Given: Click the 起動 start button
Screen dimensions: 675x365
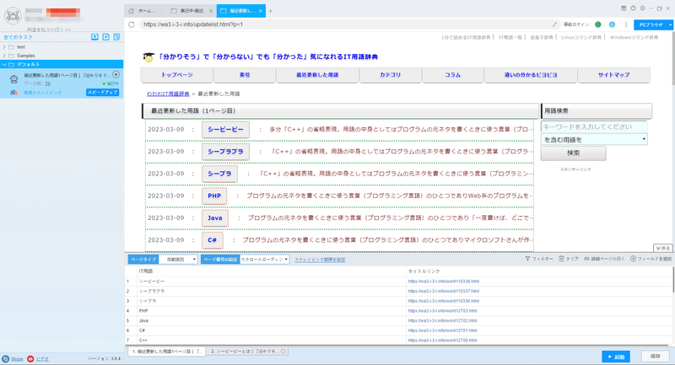Looking at the screenshot, I should (616, 357).
